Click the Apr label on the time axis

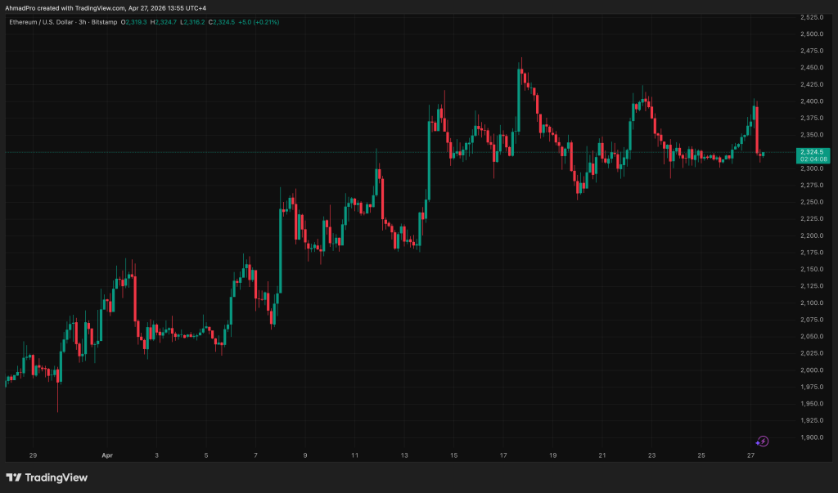click(x=106, y=455)
